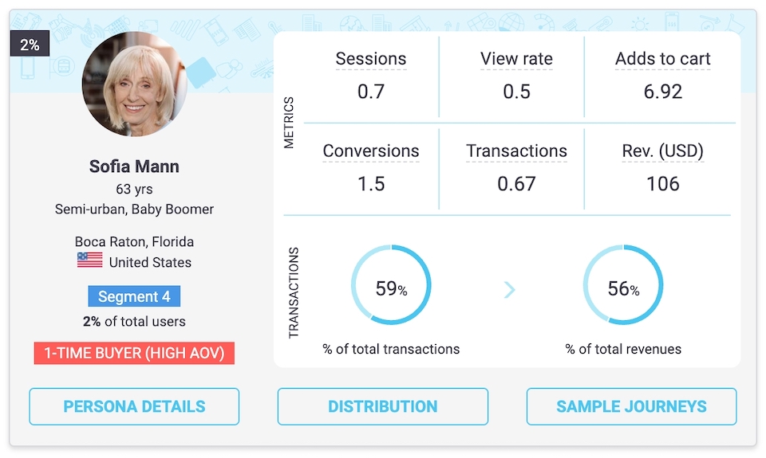Open Sample Journeys

pyautogui.click(x=631, y=406)
